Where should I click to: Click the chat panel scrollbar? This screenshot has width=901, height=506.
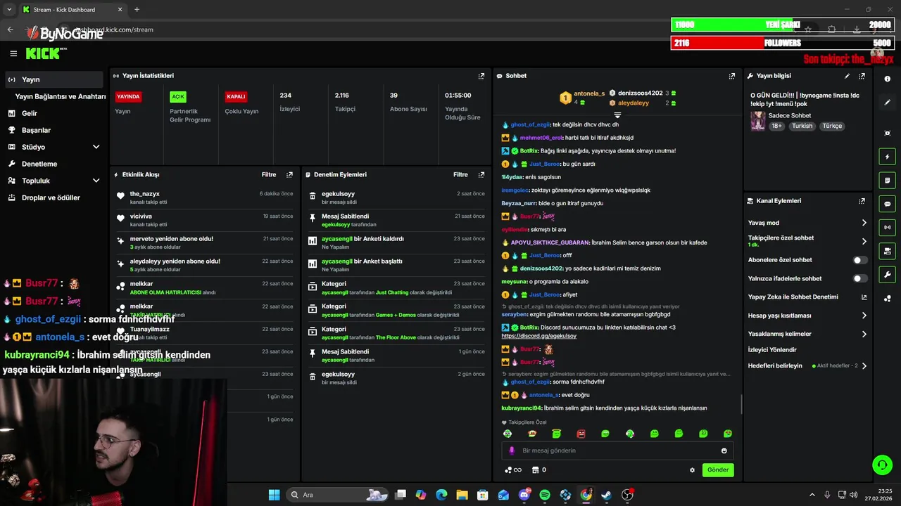(x=741, y=404)
